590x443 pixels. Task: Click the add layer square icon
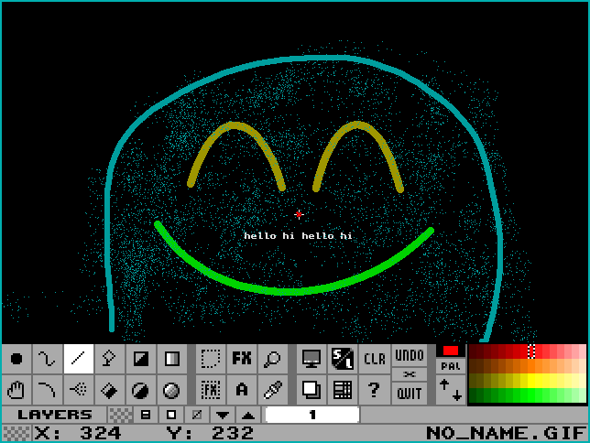(171, 415)
